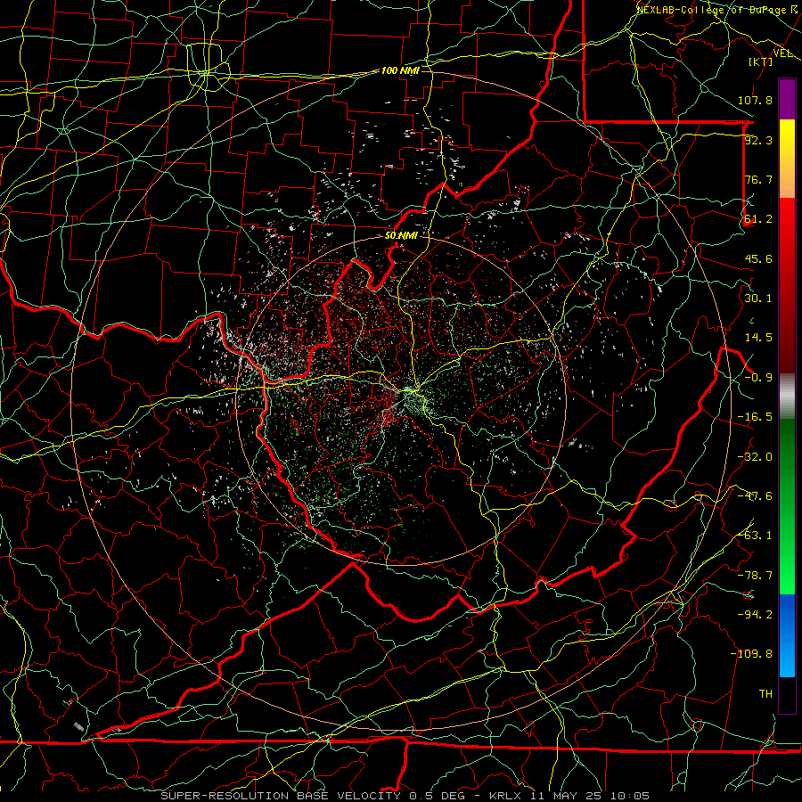Image resolution: width=802 pixels, height=802 pixels.
Task: Click the -47.6 velocity scale value
Action: (755, 496)
